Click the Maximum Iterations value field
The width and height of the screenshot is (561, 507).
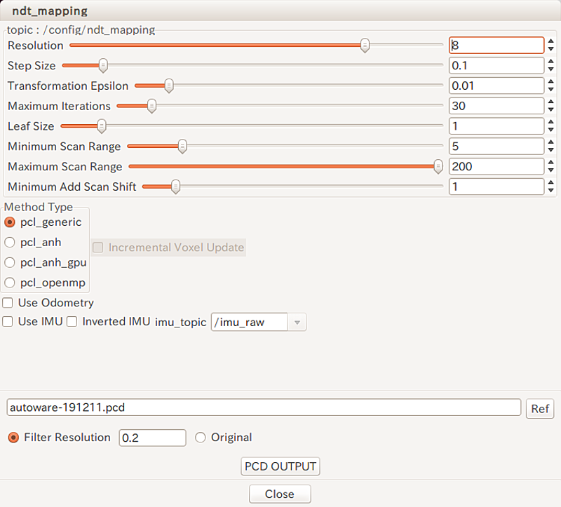click(x=496, y=106)
